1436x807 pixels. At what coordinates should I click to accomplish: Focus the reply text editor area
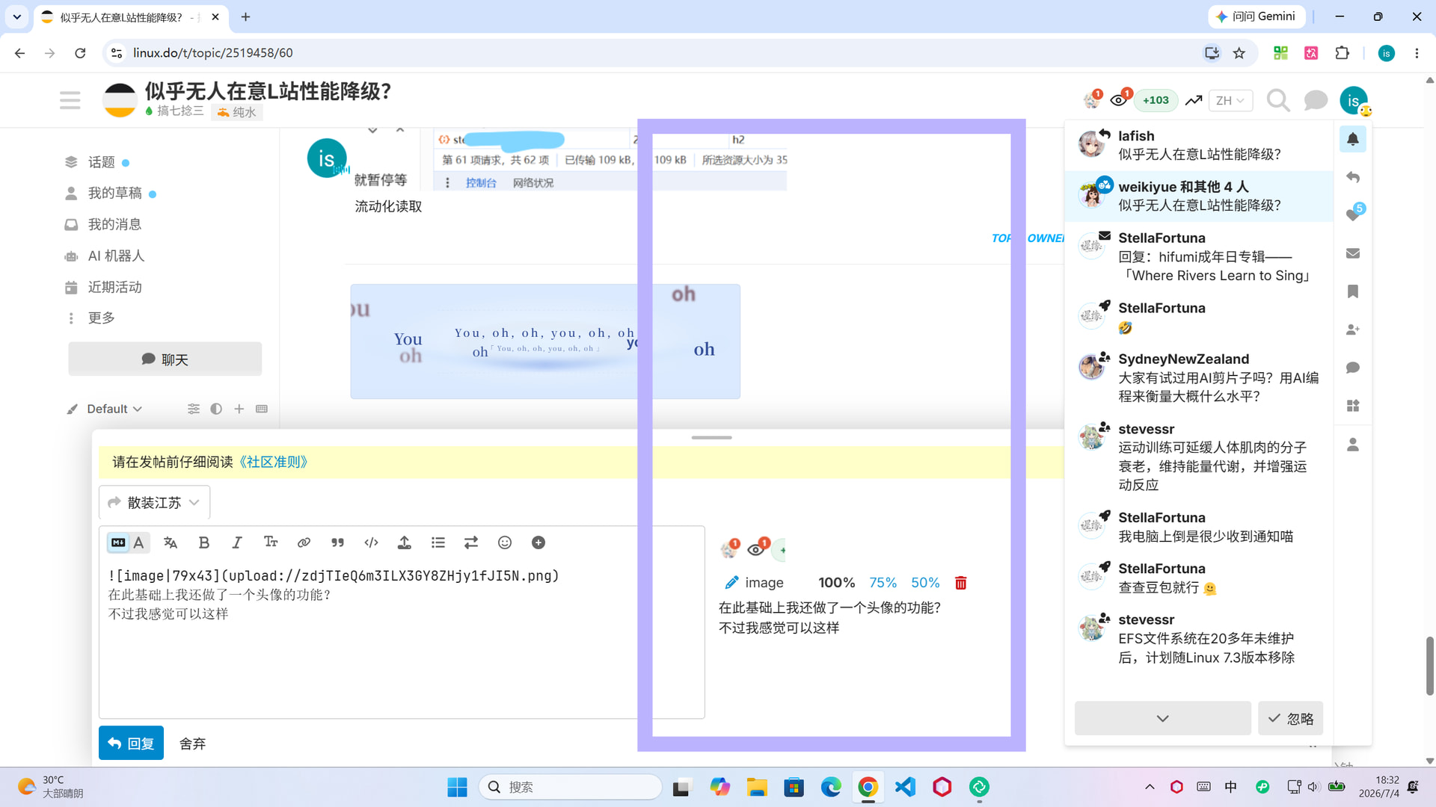point(402,639)
